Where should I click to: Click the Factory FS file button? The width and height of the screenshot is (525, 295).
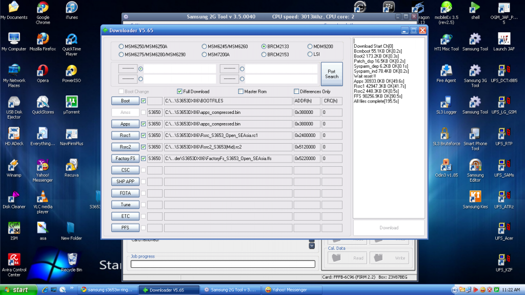[125, 158]
